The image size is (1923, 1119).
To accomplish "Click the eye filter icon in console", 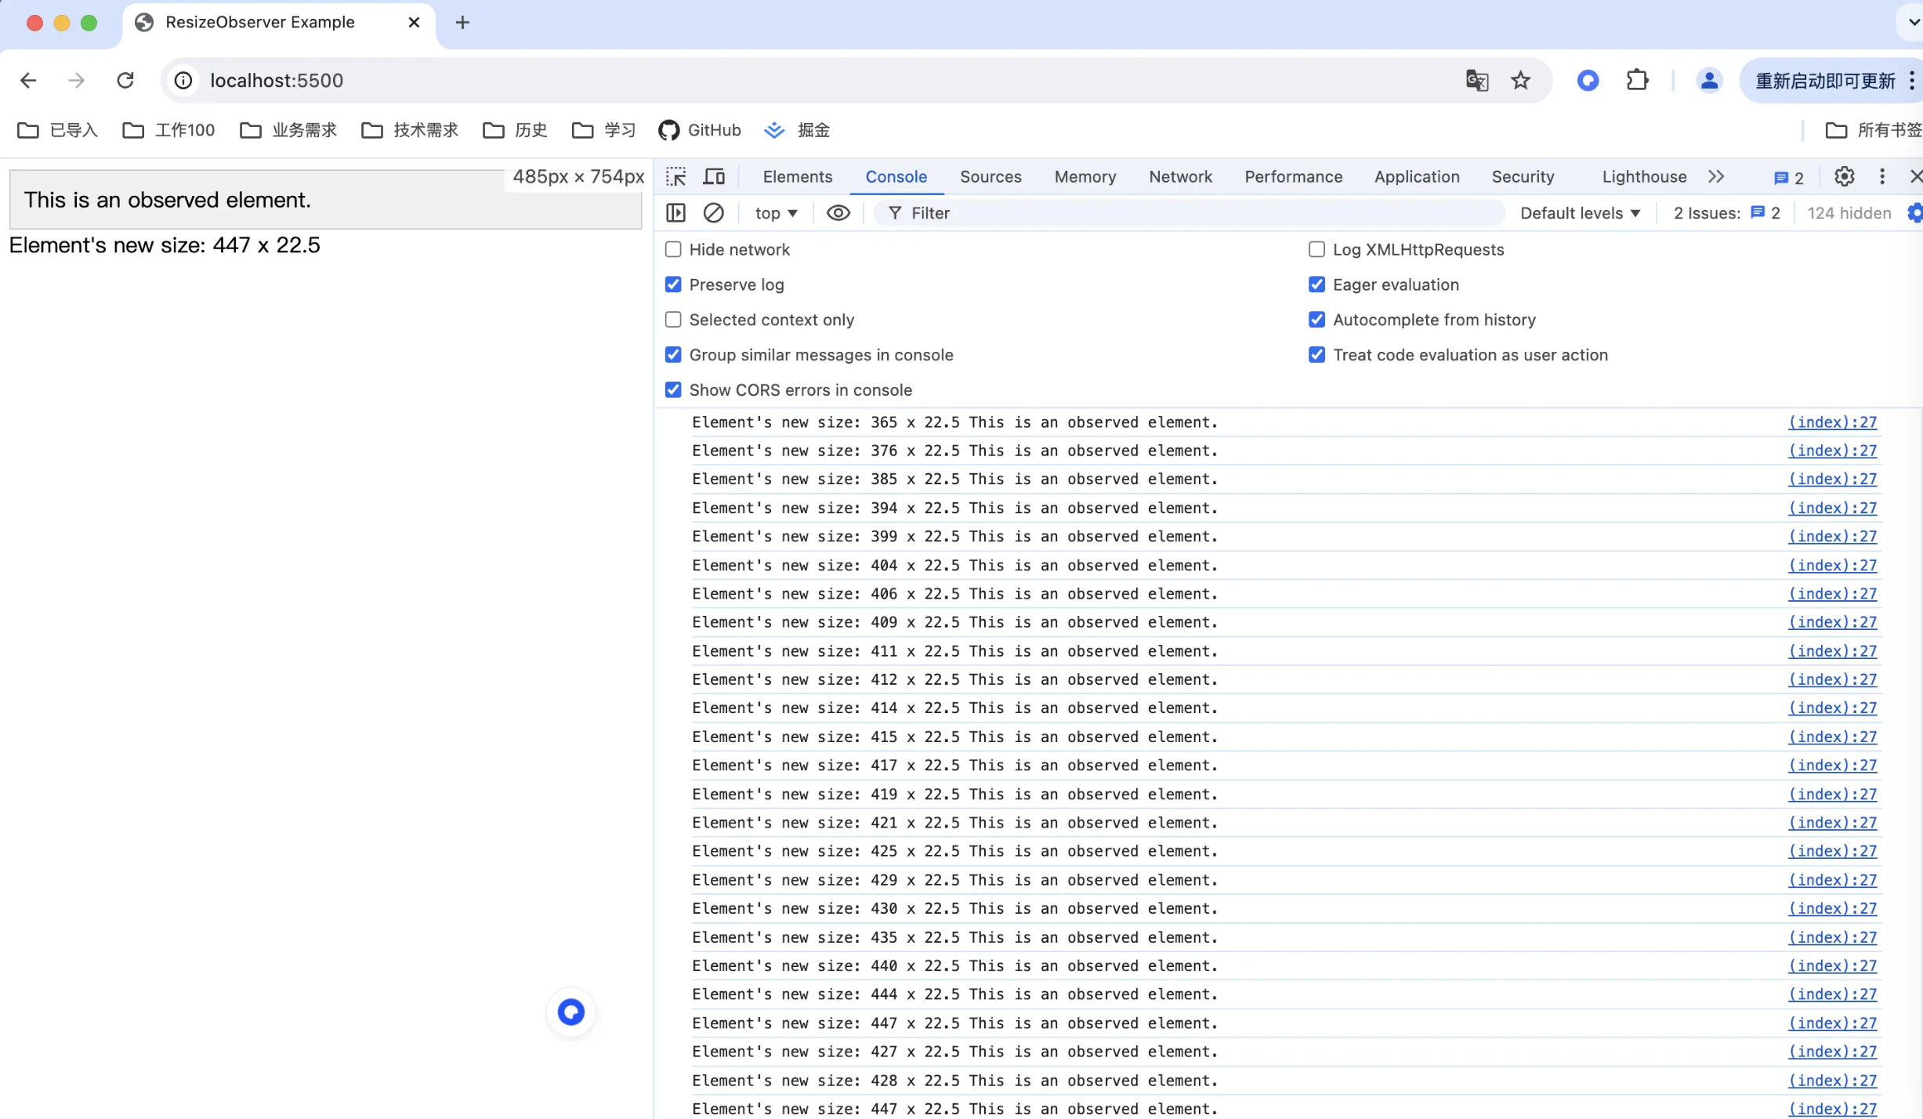I will pos(838,213).
